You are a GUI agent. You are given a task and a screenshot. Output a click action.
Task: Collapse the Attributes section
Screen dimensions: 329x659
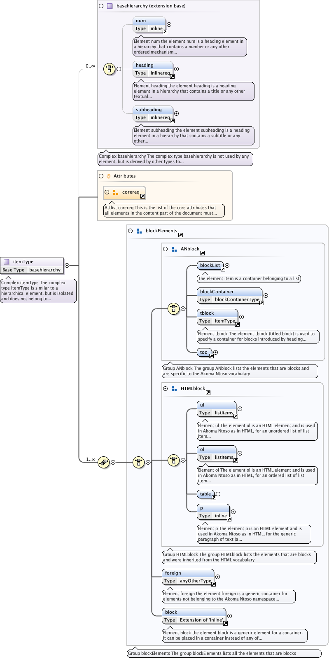tap(101, 176)
